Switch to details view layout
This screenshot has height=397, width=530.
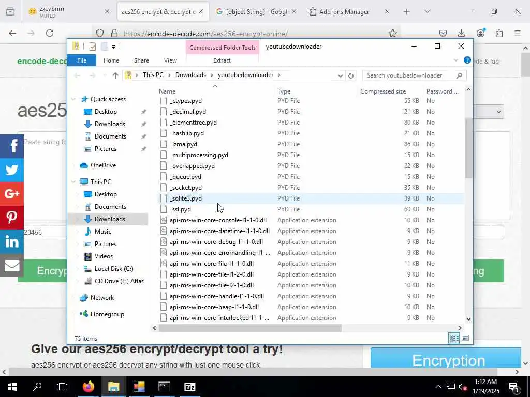(454, 338)
